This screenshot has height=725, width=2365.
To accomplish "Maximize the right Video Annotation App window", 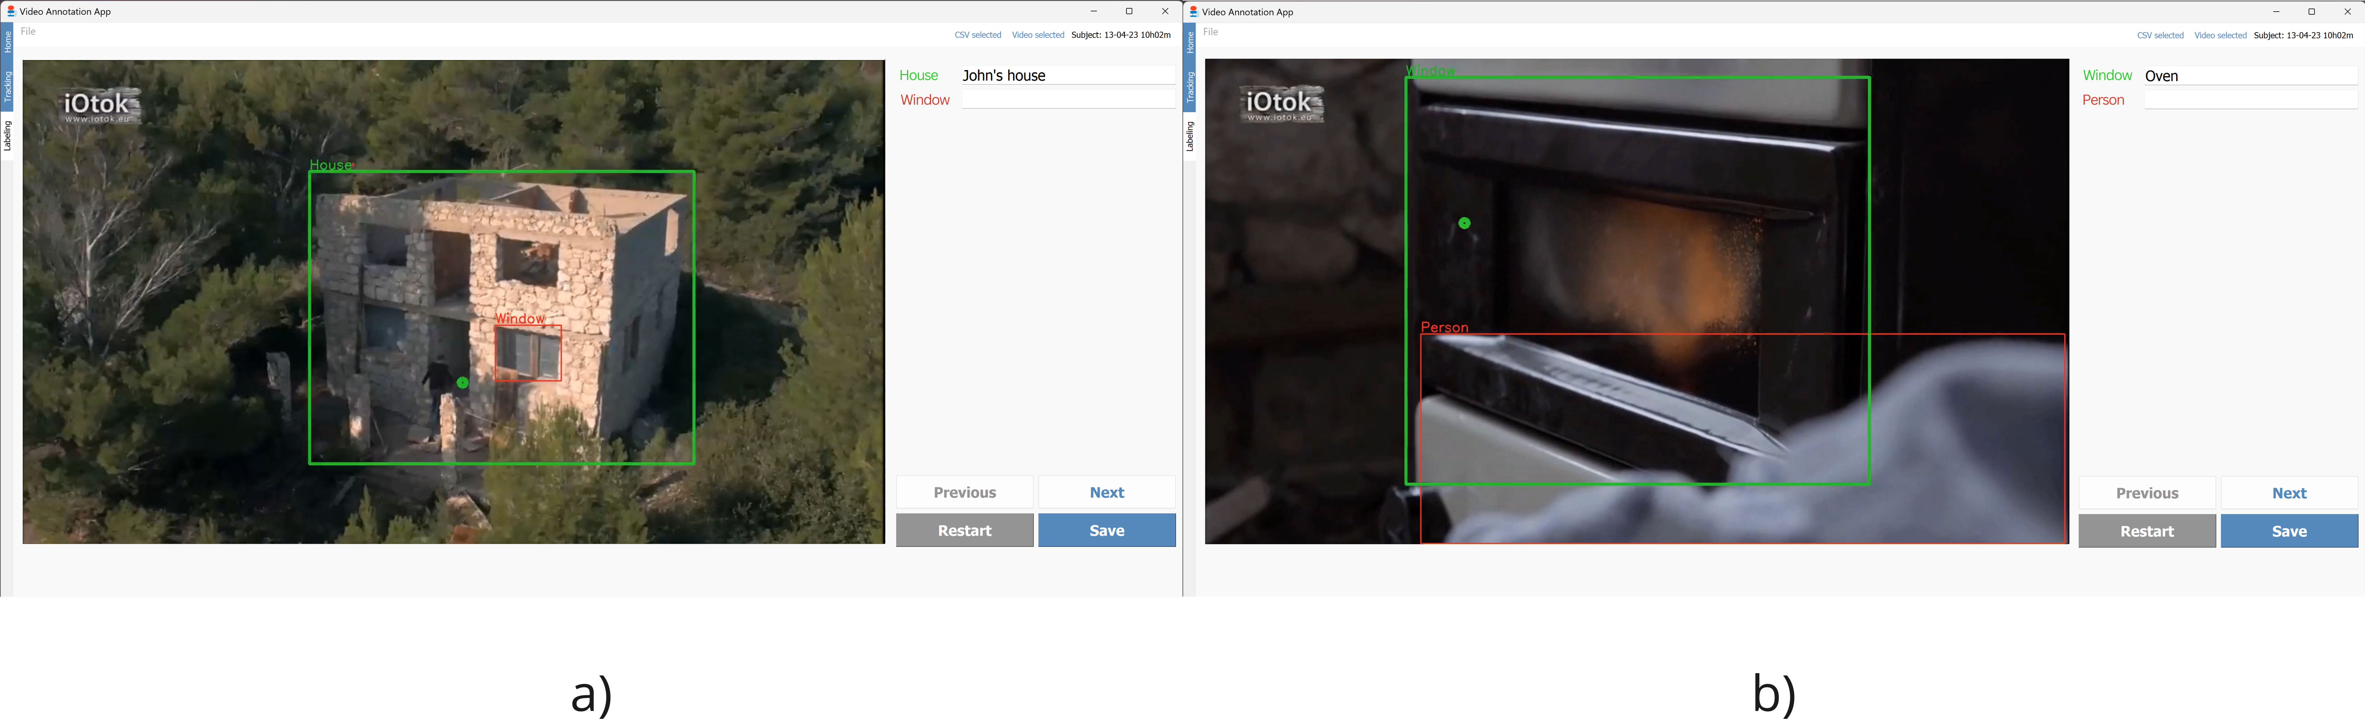I will click(x=2312, y=12).
